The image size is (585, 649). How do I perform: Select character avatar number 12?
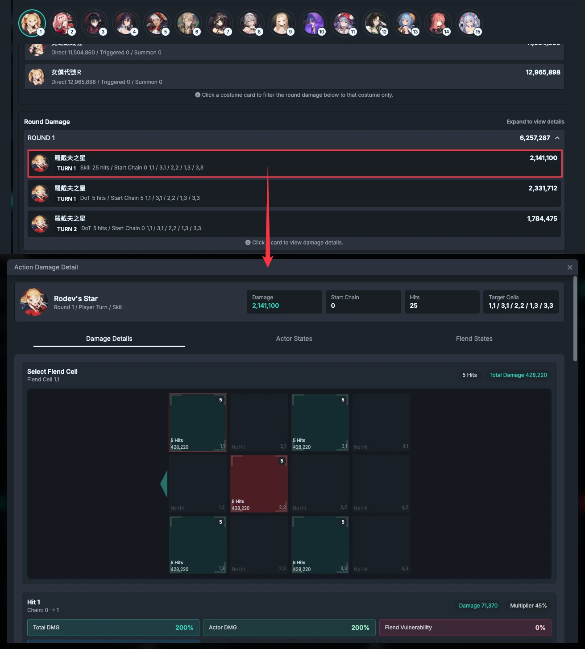click(376, 23)
